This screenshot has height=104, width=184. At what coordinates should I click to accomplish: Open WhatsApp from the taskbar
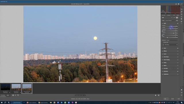click(65, 103)
